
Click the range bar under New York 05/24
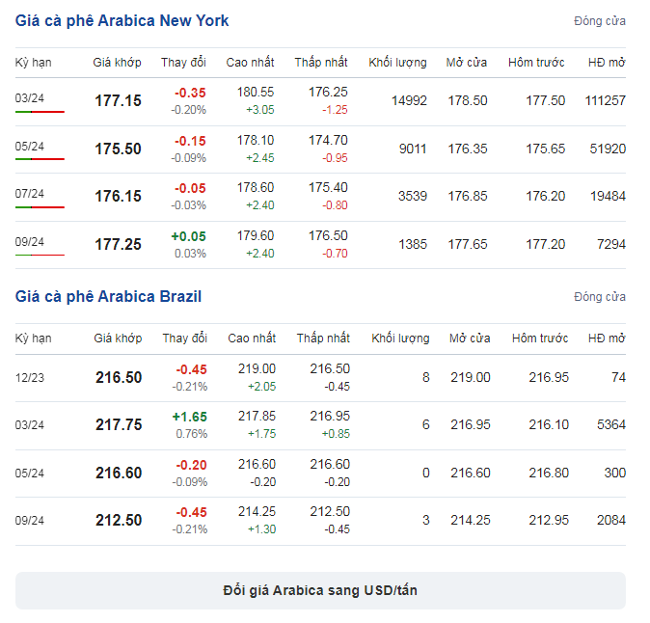[x=40, y=159]
